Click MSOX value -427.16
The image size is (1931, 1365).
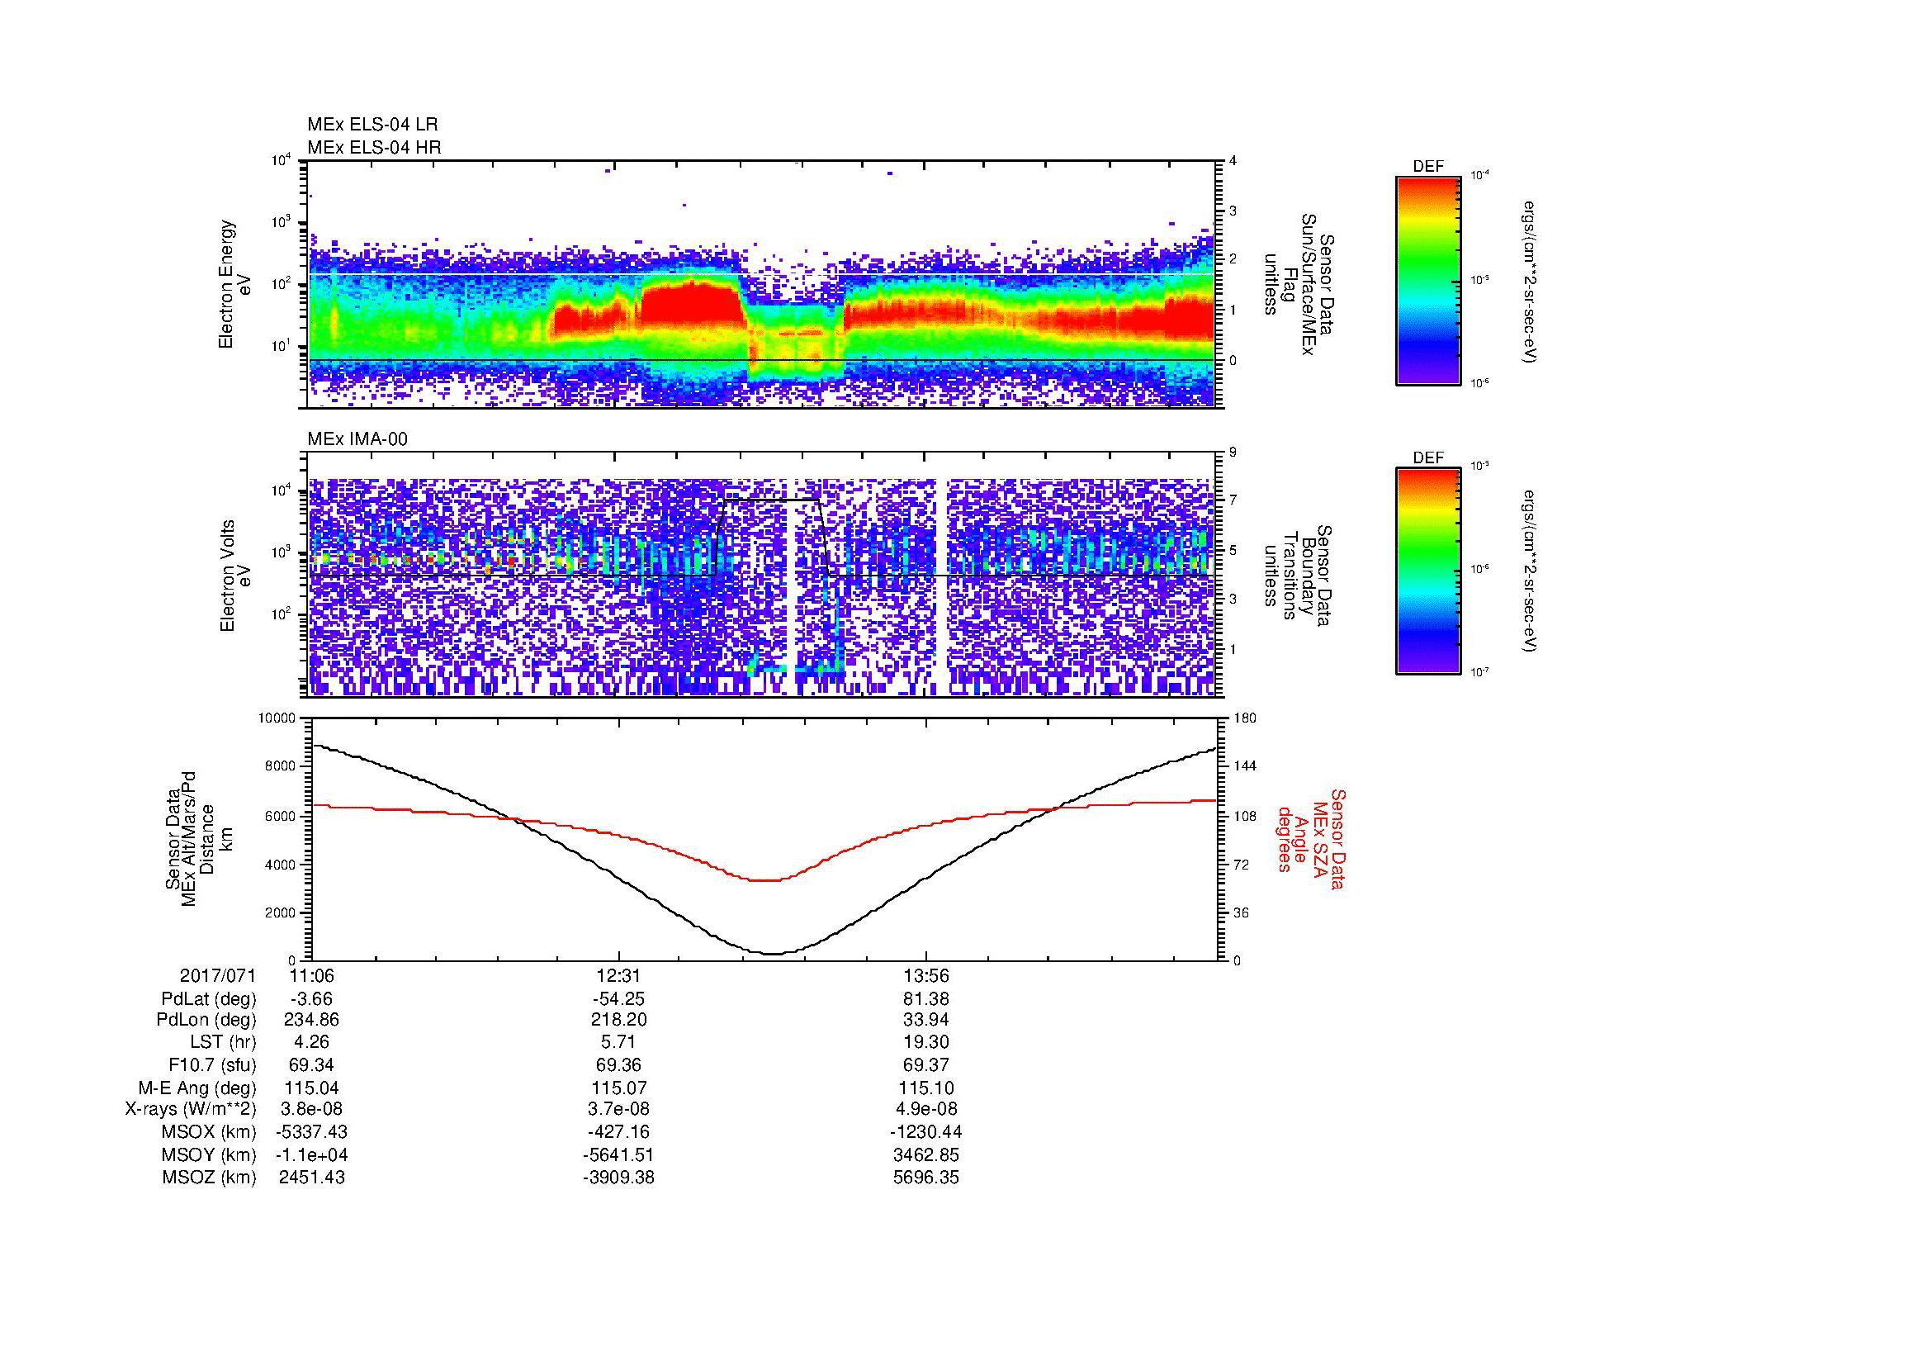(619, 1132)
